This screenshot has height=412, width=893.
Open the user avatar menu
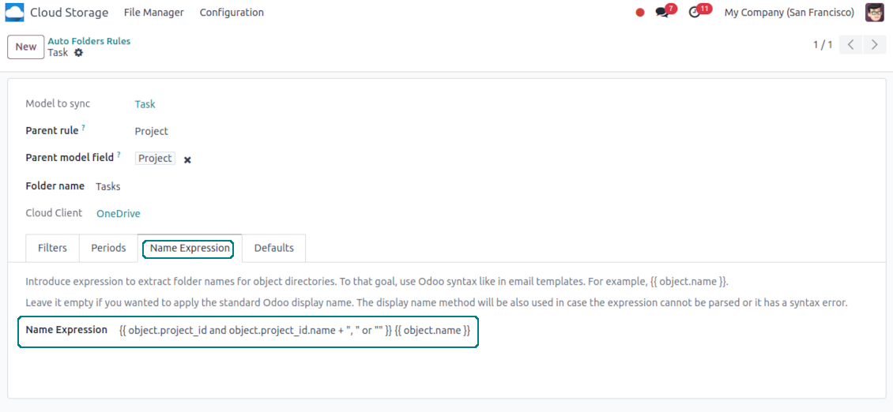874,13
